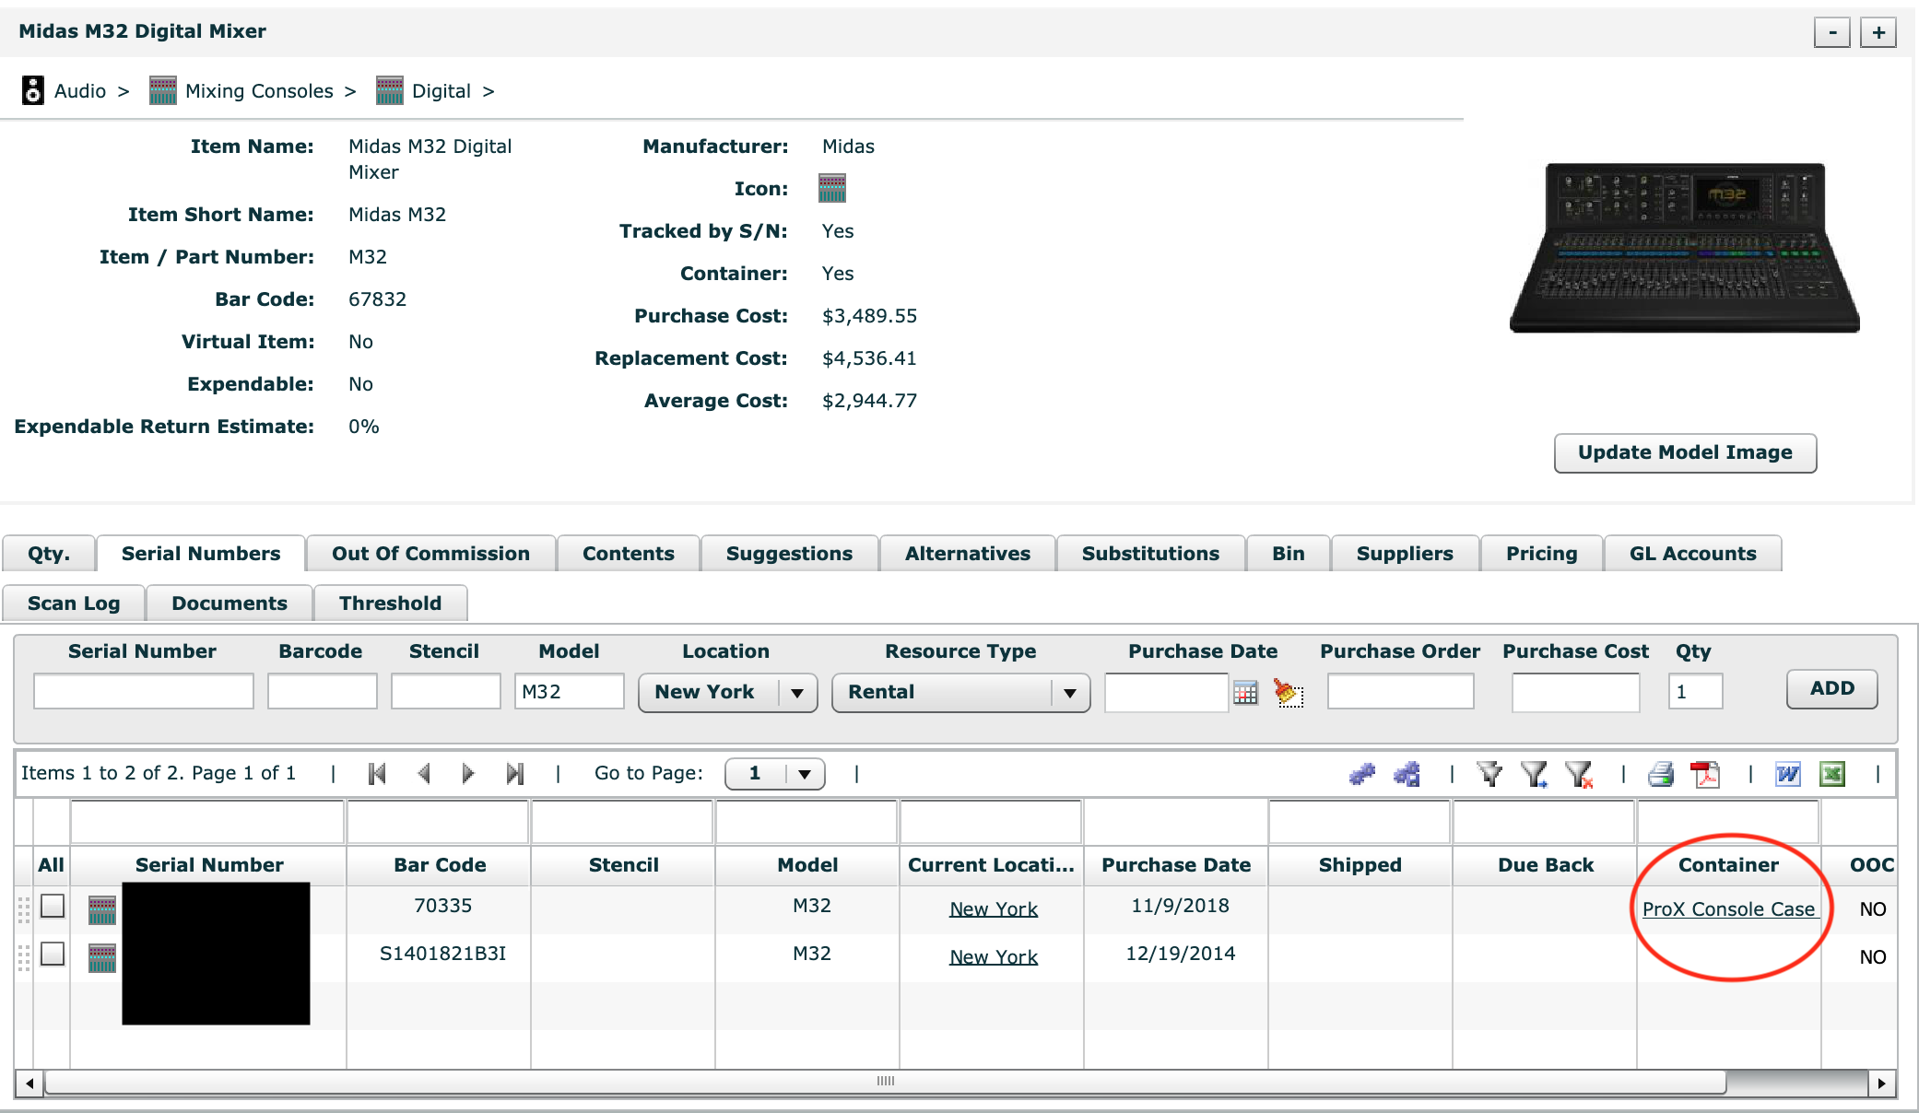Check the box for barcode 70335 row
Screen dimensions: 1919x1113
pos(53,907)
